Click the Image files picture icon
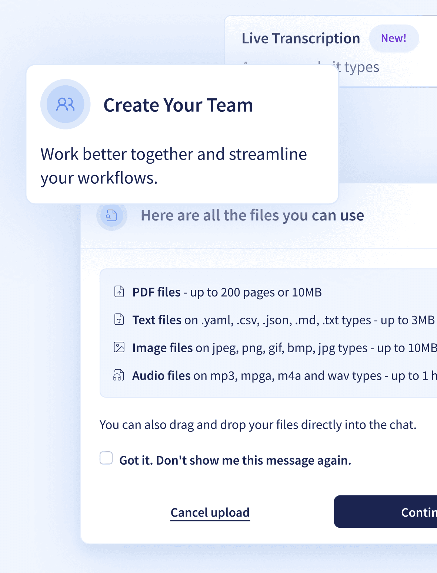Image resolution: width=437 pixels, height=573 pixels. [x=119, y=347]
